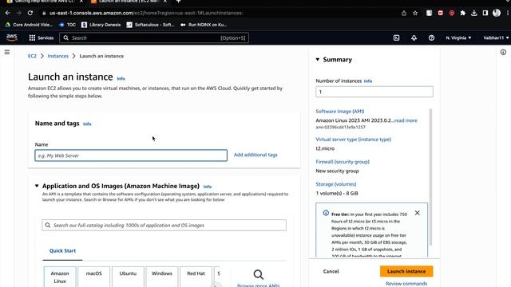This screenshot has width=511, height=287.
Task: Open Core Android Video bookmark
Action: [29, 25]
